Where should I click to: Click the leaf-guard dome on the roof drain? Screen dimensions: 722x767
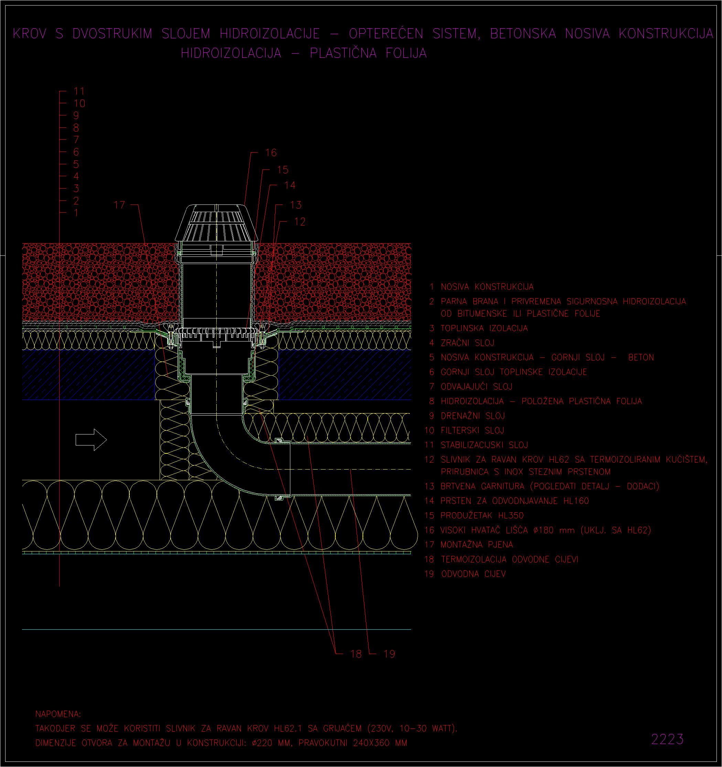[x=217, y=223]
